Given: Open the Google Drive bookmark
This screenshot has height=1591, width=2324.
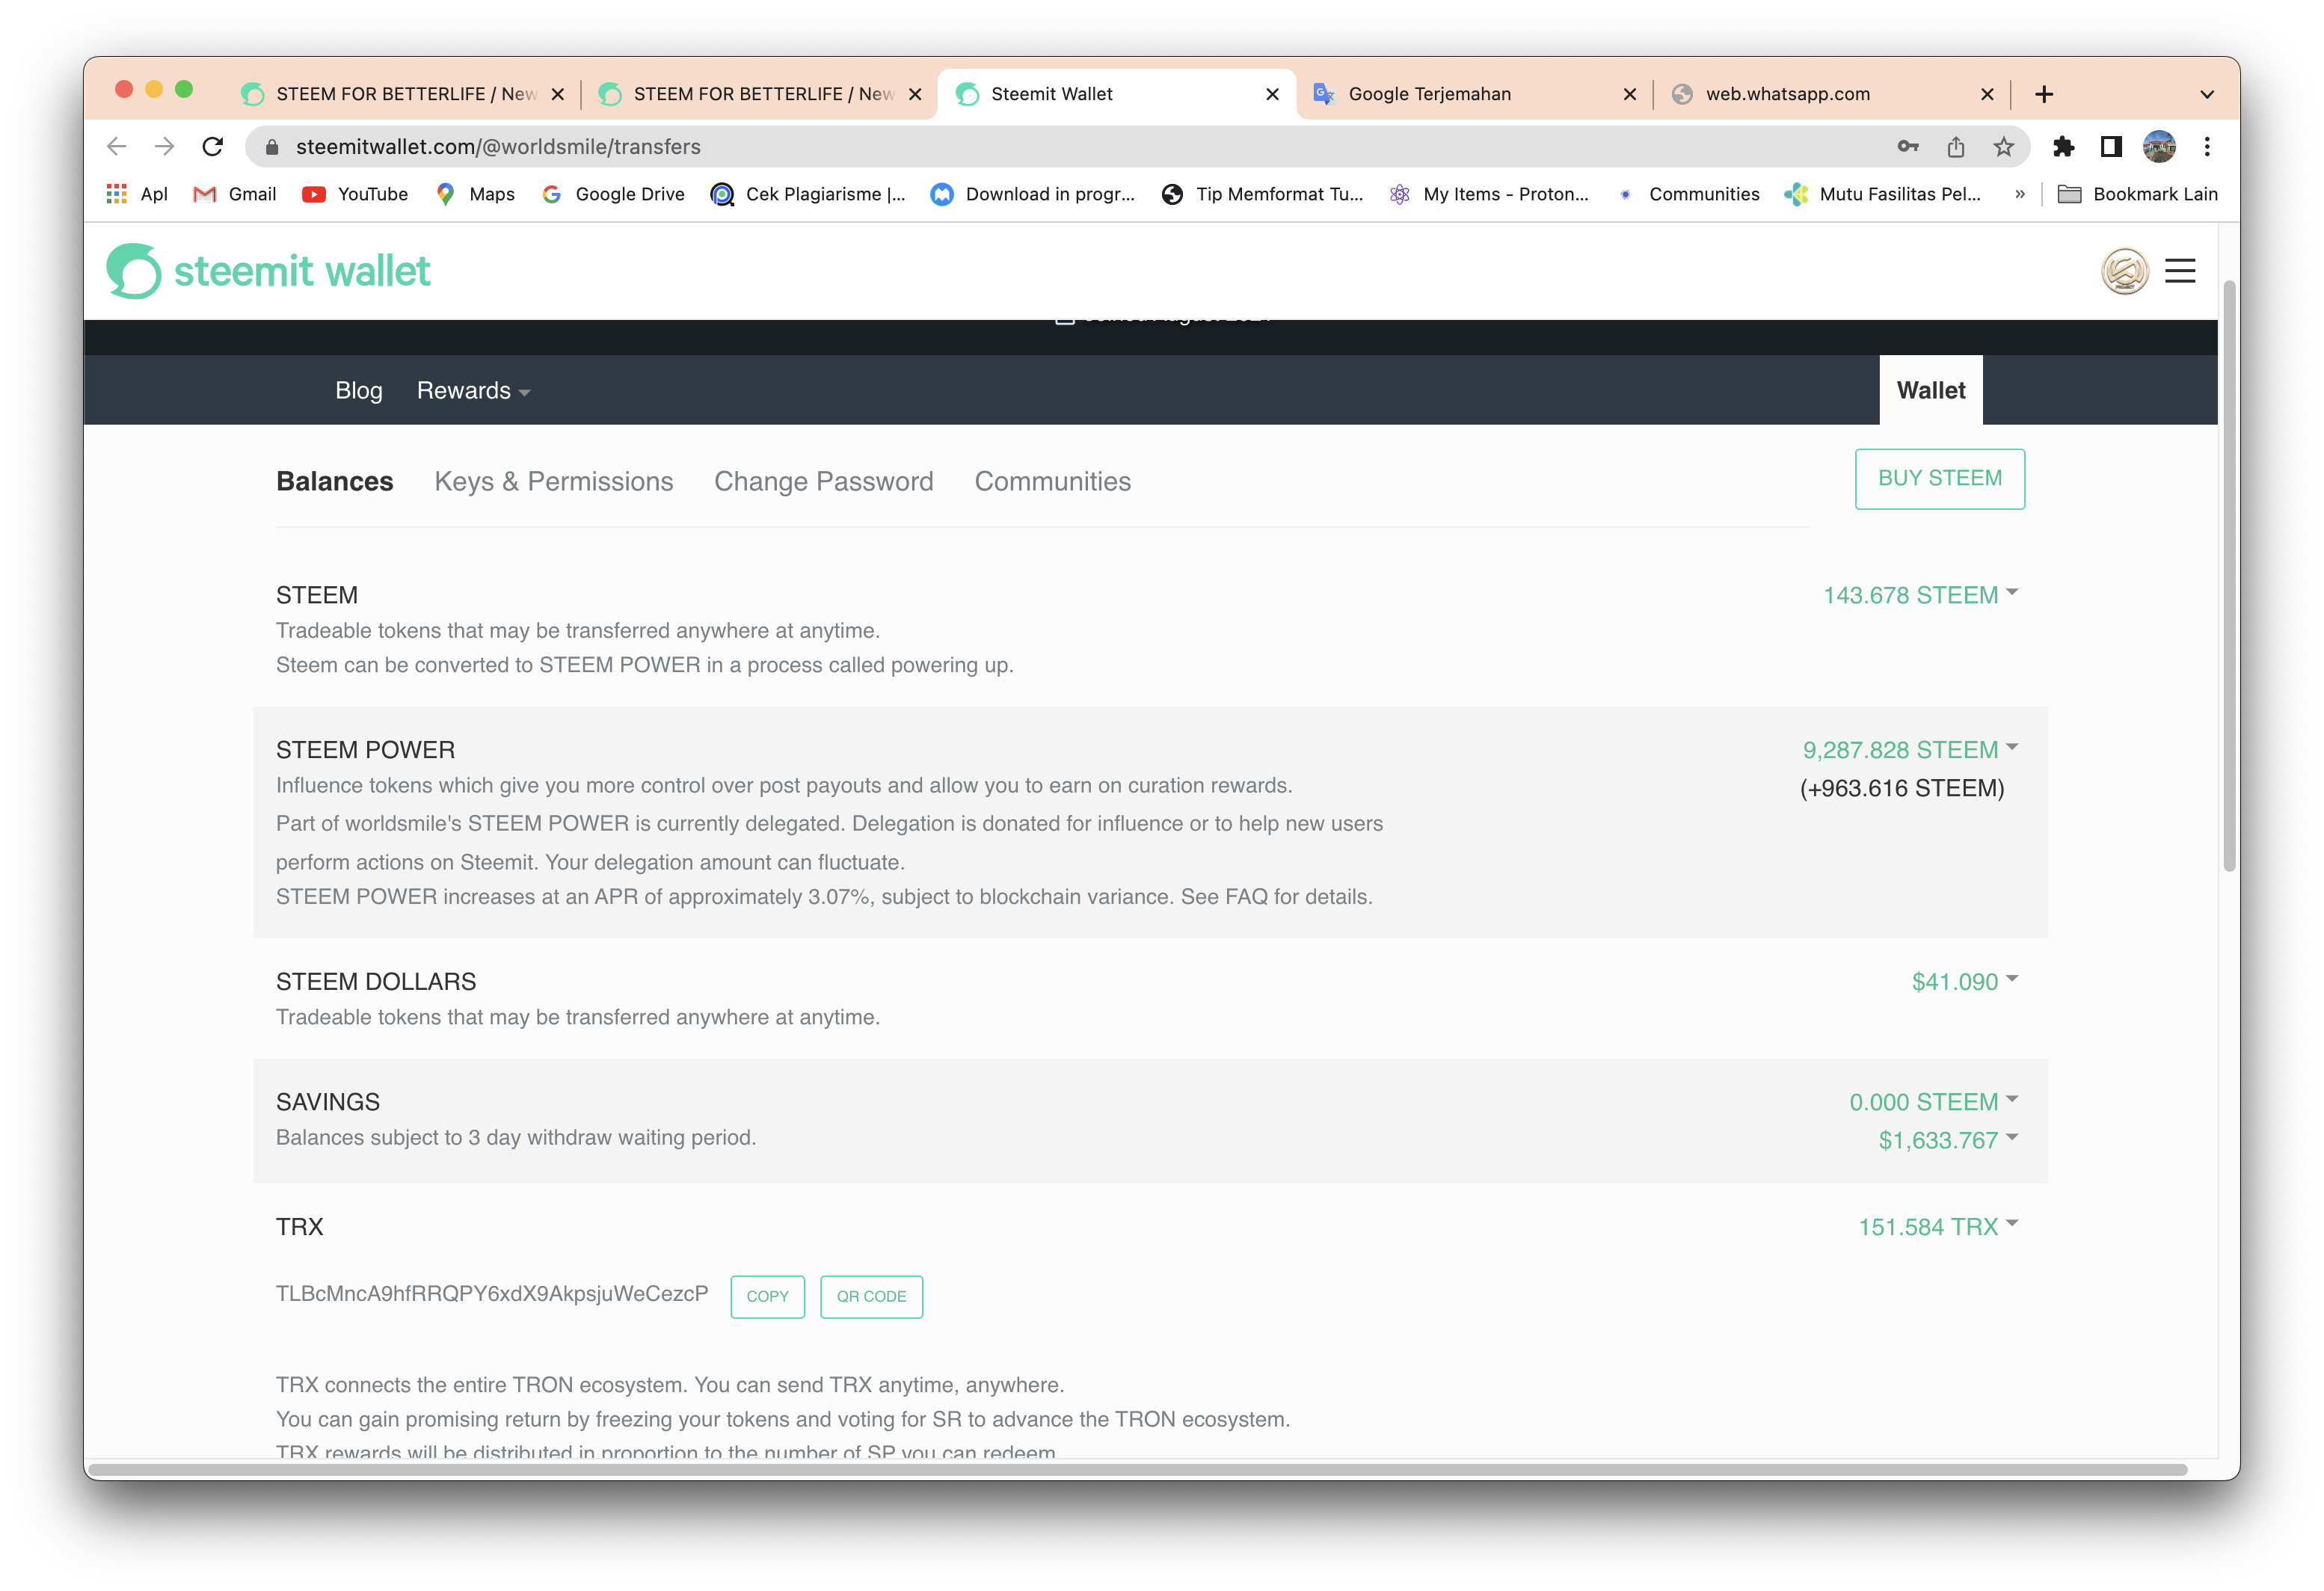Looking at the screenshot, I should tap(613, 194).
